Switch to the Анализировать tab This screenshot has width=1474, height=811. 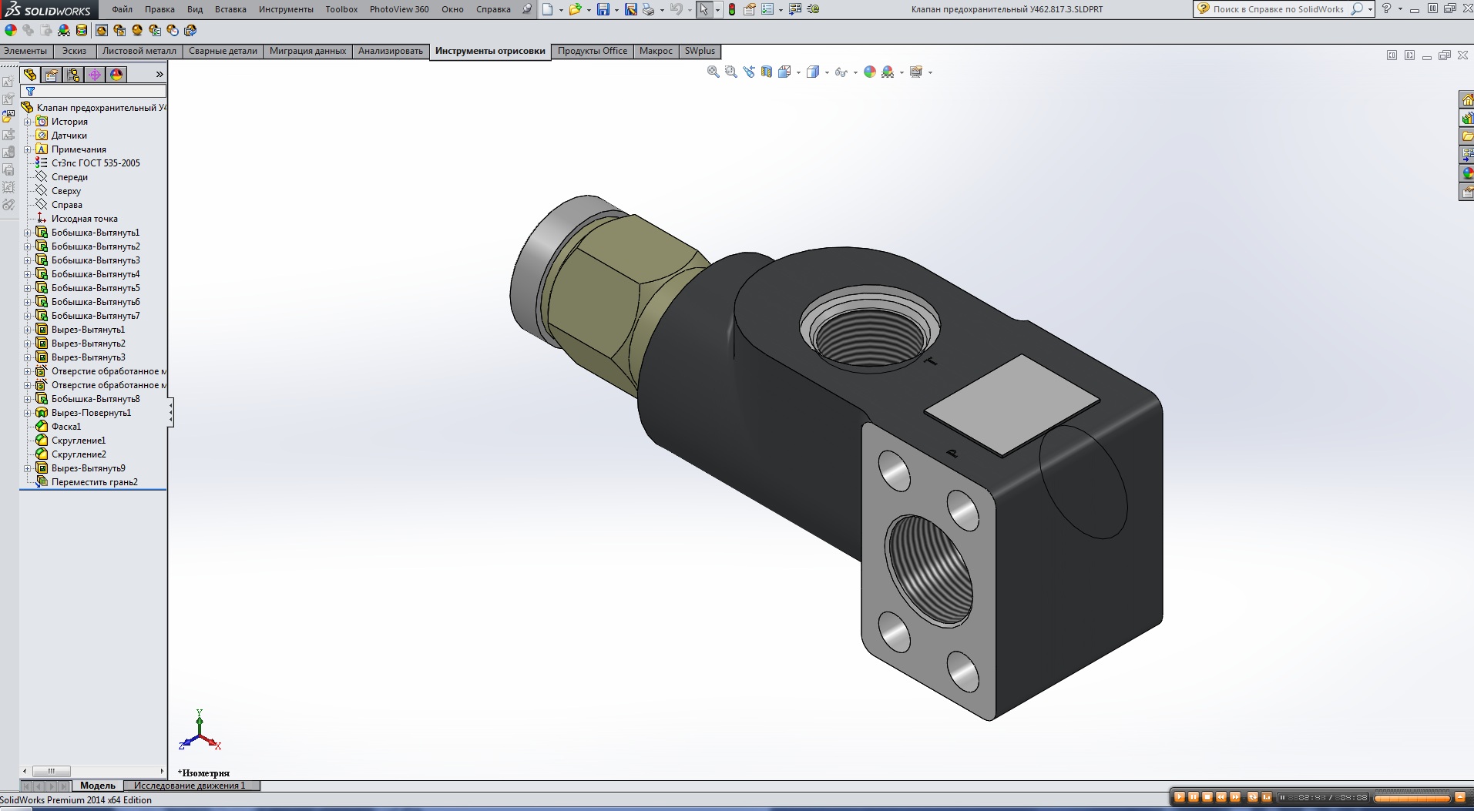391,51
